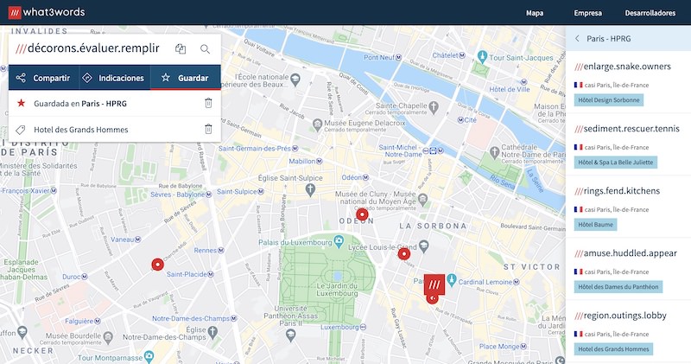
Task: Click the share icon next to Compartir
Action: tap(21, 78)
